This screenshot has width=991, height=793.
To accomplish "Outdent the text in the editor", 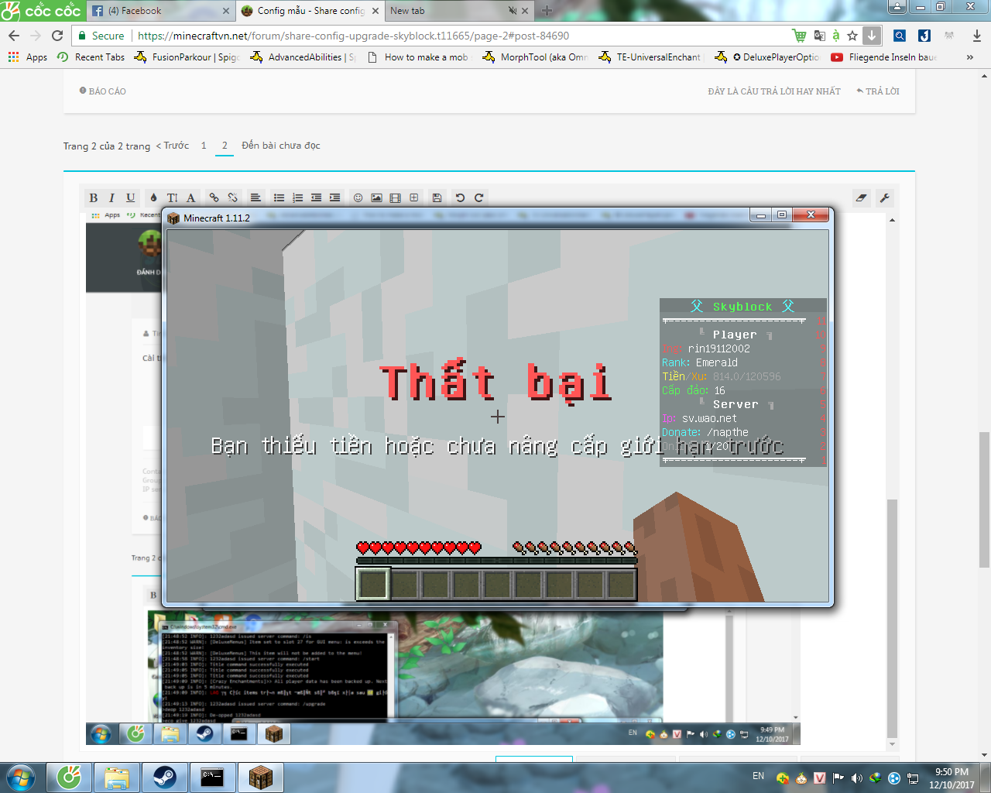I will click(316, 197).
